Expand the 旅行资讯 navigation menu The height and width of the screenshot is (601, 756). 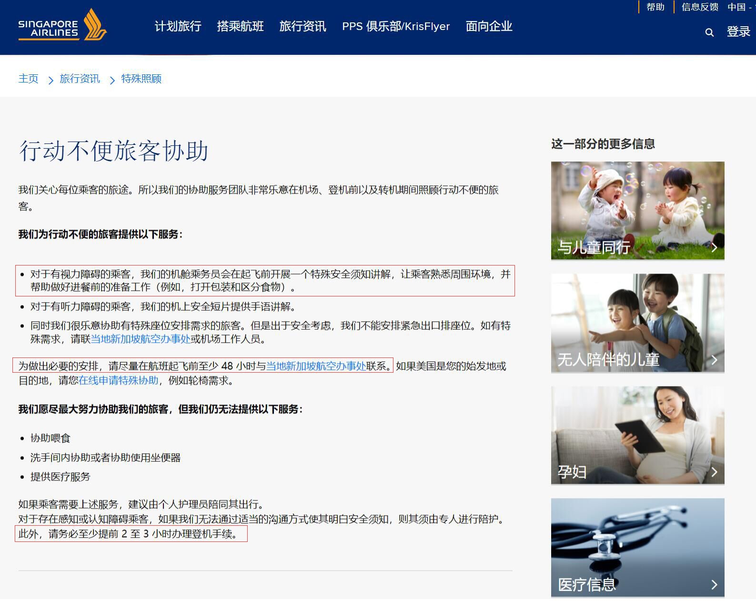click(302, 27)
